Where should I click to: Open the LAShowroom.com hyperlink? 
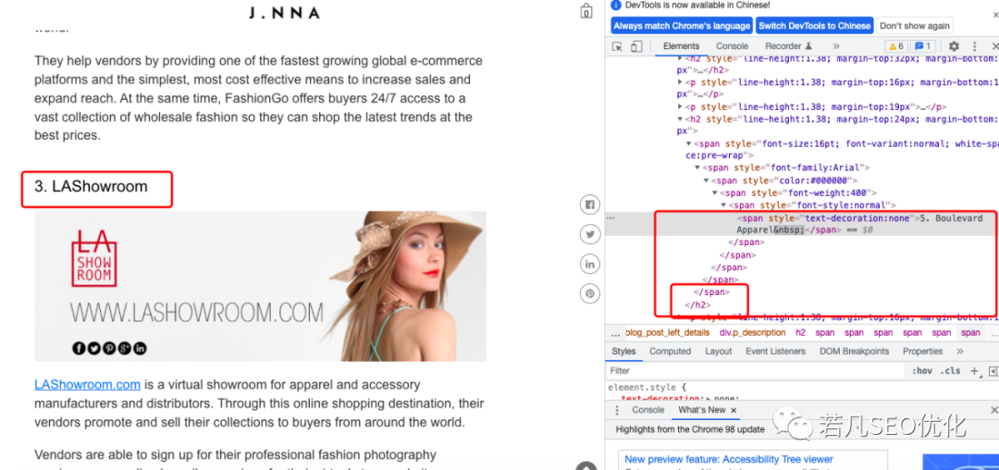[87, 385]
